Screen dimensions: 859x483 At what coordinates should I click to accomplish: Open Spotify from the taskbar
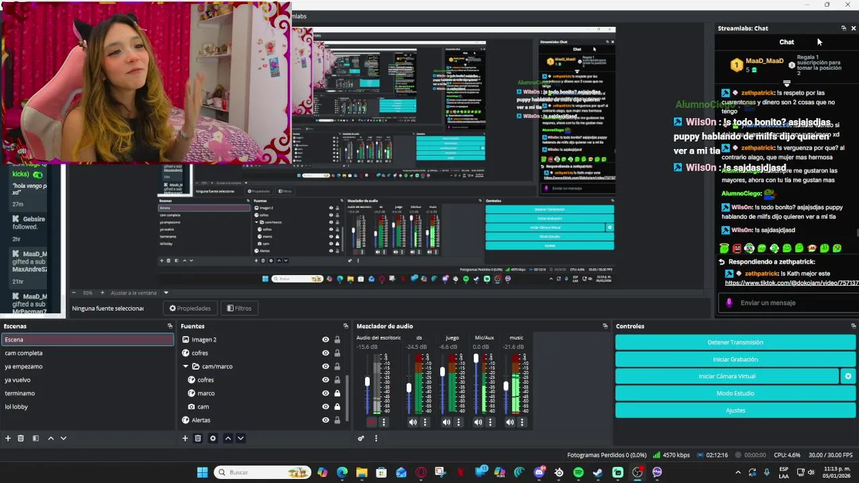(578, 472)
